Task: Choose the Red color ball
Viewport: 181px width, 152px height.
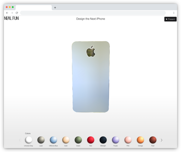Action: [x=91, y=140]
